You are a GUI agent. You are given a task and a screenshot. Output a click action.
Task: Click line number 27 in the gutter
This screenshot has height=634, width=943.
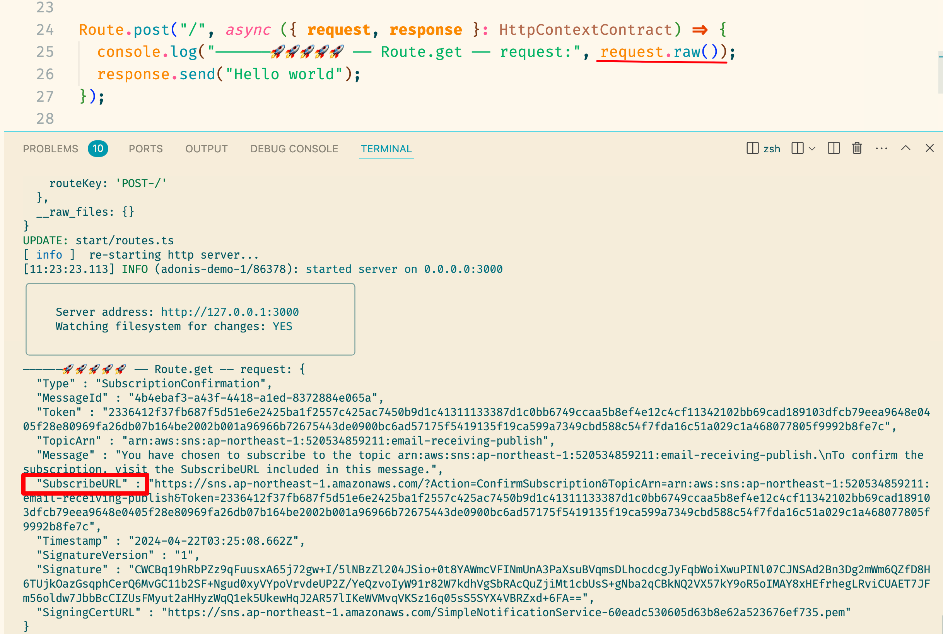click(x=45, y=96)
